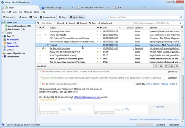185x128 pixels.
Task: Select the Spam folder flame icon
Action: (x=5, y=43)
